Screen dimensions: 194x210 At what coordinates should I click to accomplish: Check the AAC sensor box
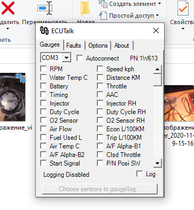(x=100, y=94)
